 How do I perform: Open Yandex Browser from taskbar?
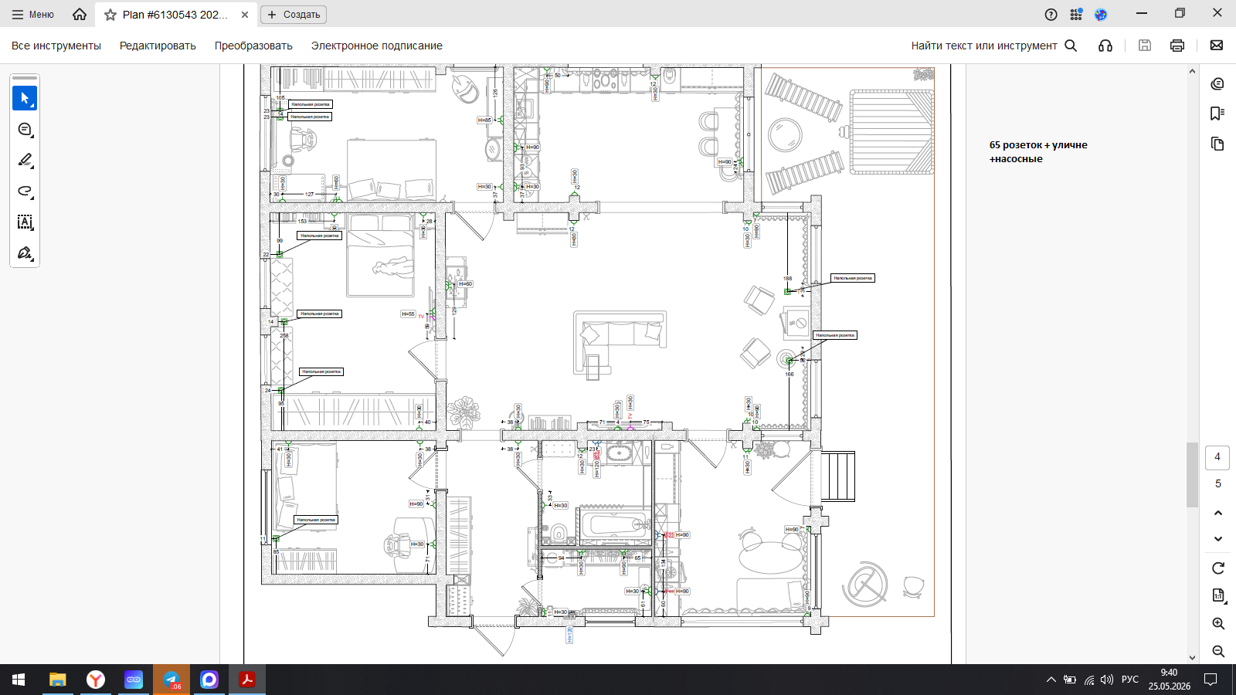(96, 680)
